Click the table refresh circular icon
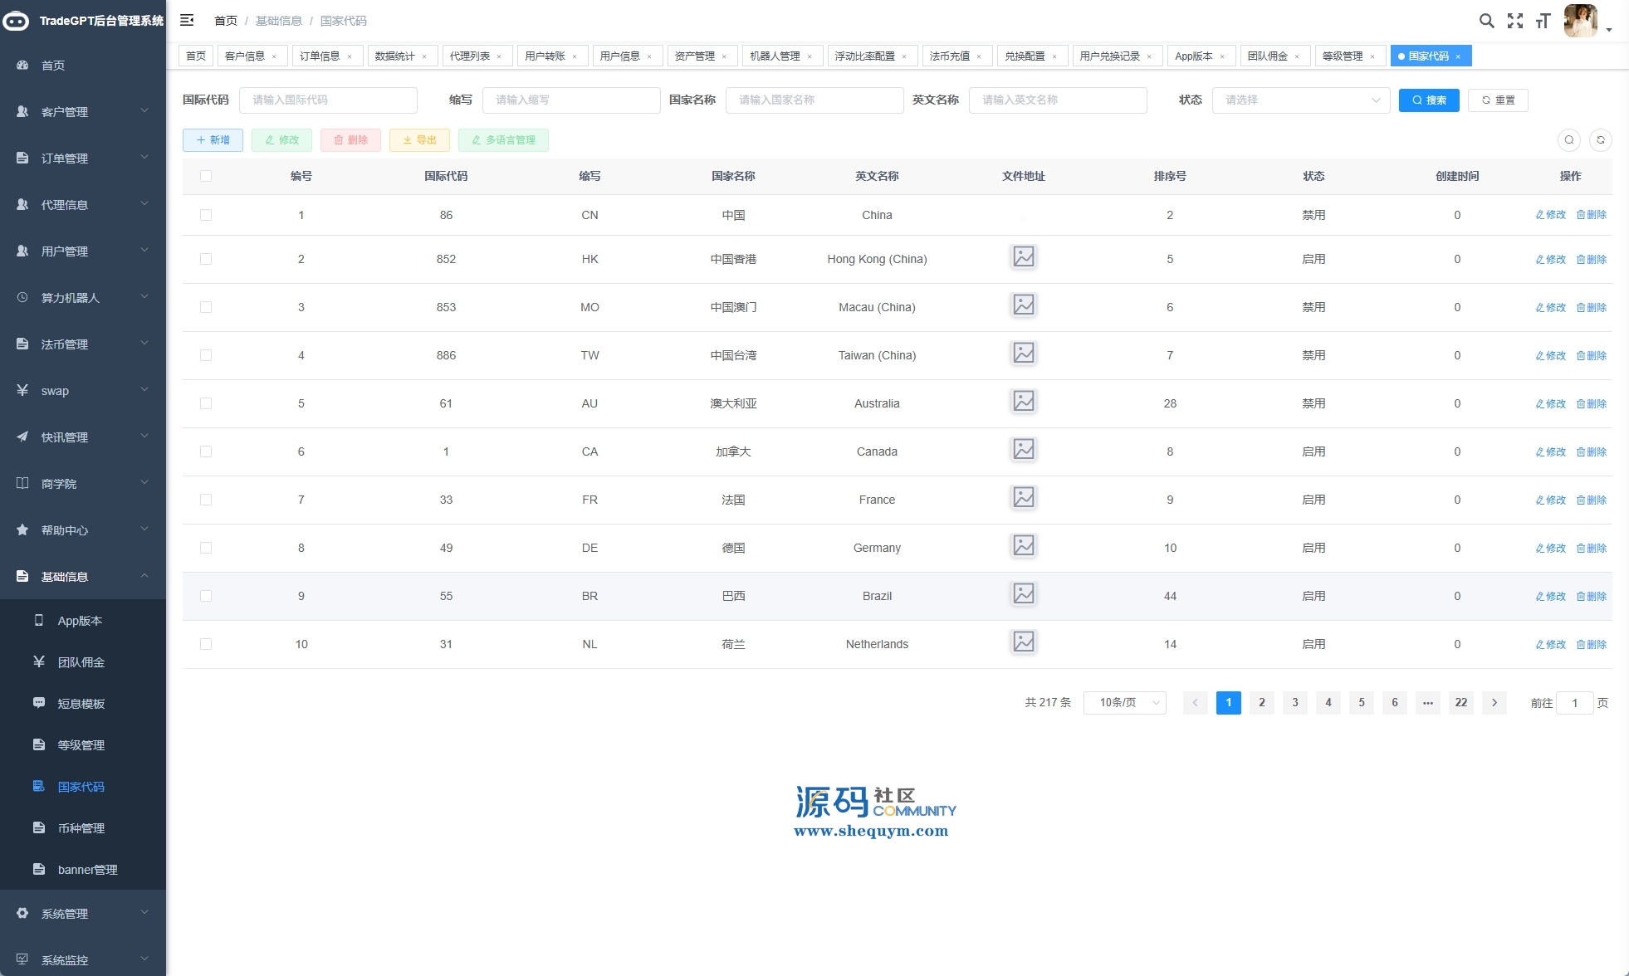This screenshot has height=976, width=1629. pyautogui.click(x=1600, y=140)
